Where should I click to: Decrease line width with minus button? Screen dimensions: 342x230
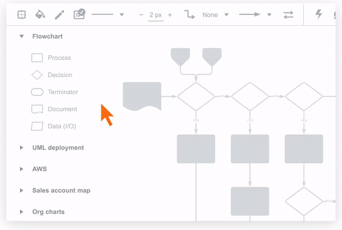coord(141,15)
